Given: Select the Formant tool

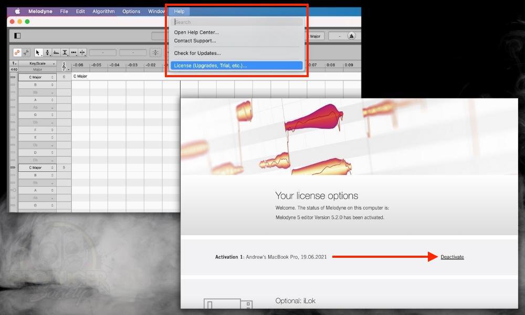Looking at the screenshot, I should tap(56, 52).
